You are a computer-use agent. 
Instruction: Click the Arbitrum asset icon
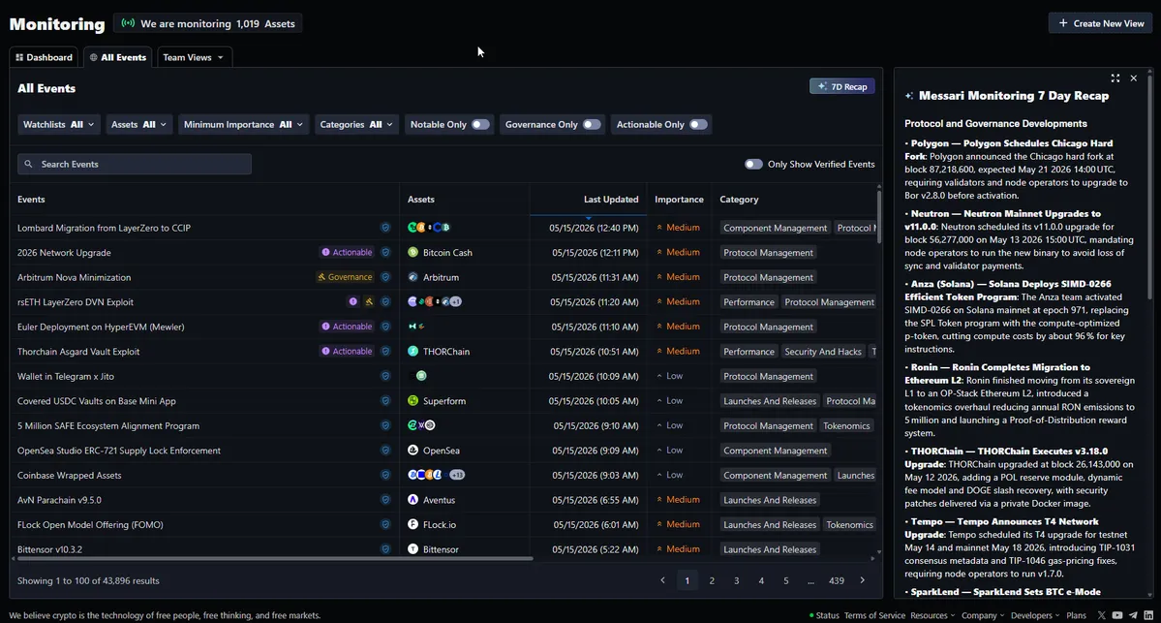coord(413,277)
